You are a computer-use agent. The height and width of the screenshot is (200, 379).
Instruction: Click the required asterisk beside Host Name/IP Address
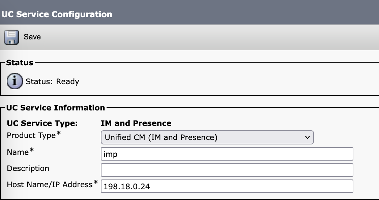(96, 182)
